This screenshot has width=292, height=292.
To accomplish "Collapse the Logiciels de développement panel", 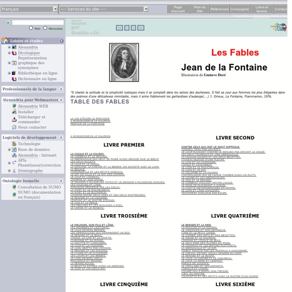I will 61,137.
